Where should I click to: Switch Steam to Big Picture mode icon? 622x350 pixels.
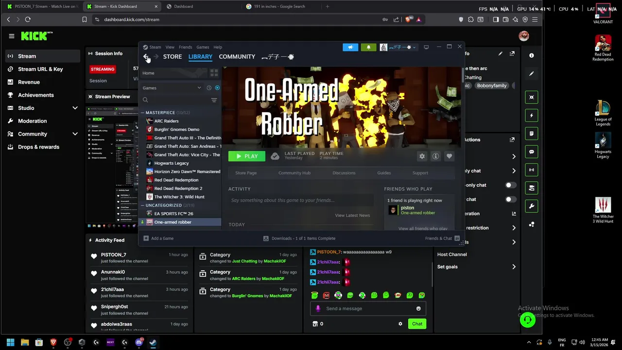426,47
